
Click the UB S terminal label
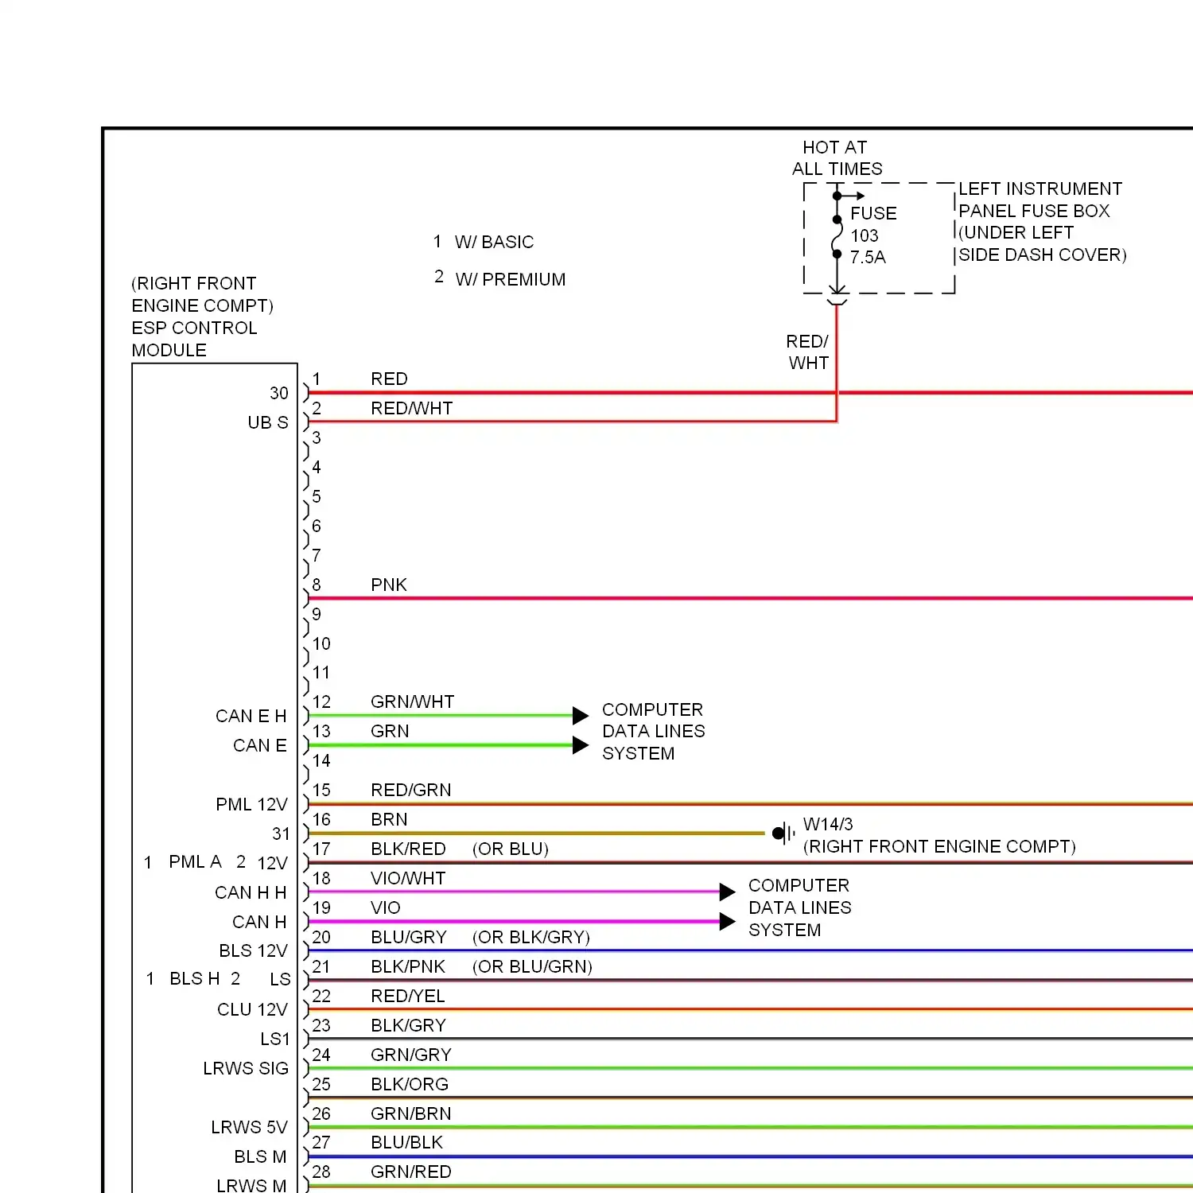coord(268,422)
